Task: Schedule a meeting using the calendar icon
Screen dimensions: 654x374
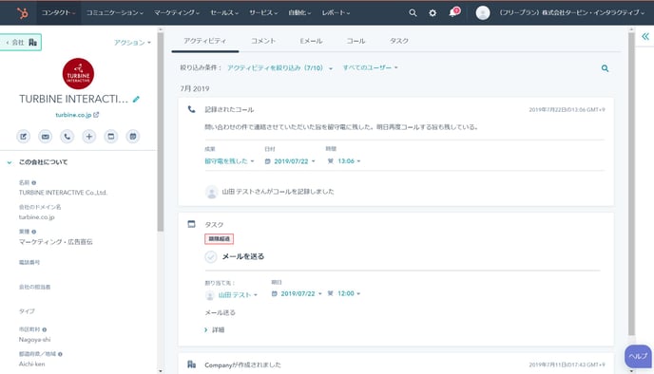Action: point(133,136)
